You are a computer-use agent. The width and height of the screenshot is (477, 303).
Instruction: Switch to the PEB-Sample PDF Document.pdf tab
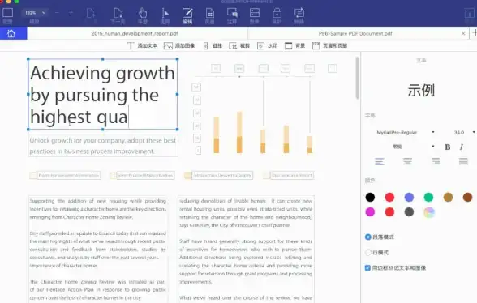point(355,33)
